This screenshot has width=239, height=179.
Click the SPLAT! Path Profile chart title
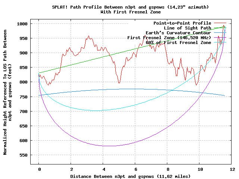119,7
